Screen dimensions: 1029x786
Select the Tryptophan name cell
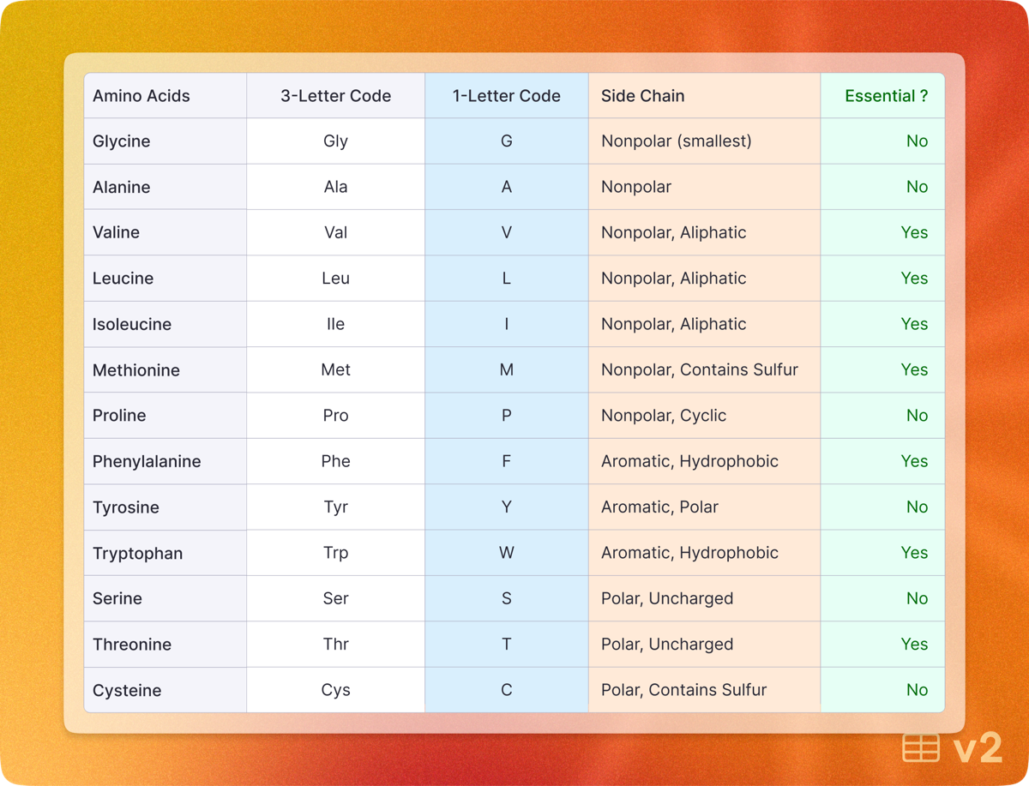165,553
